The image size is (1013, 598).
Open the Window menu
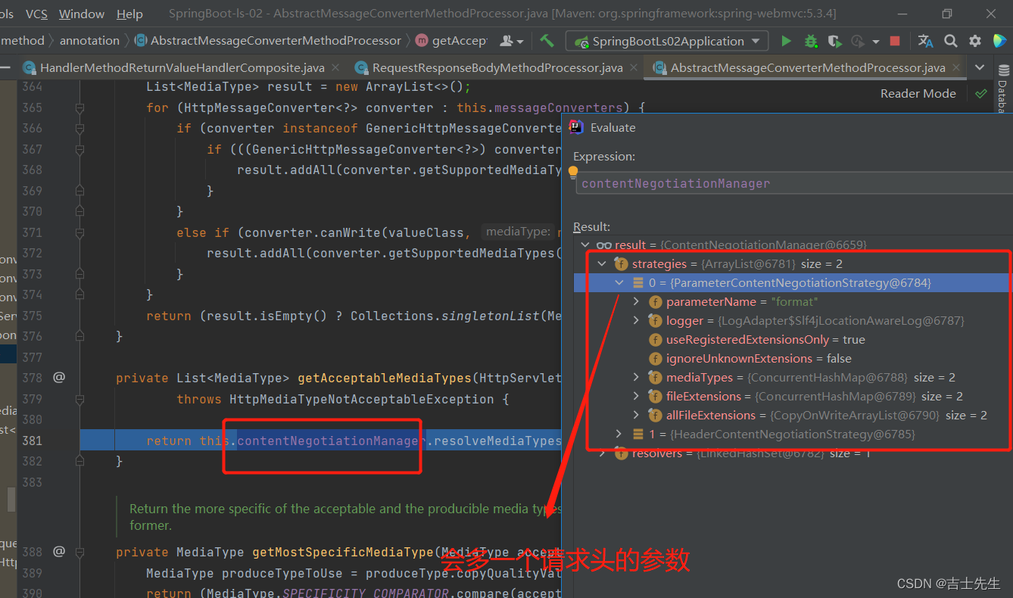click(82, 14)
